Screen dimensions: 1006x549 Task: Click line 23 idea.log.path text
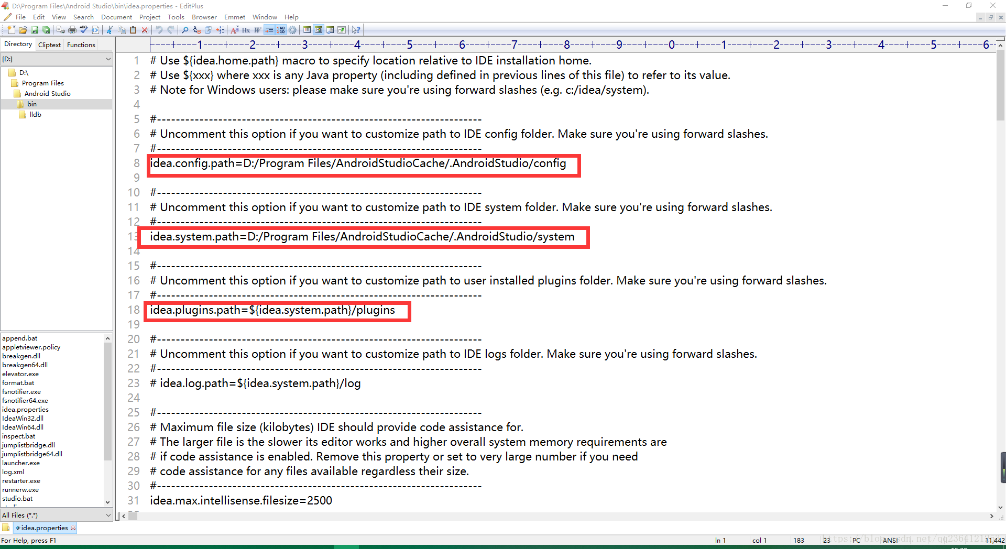pos(255,383)
